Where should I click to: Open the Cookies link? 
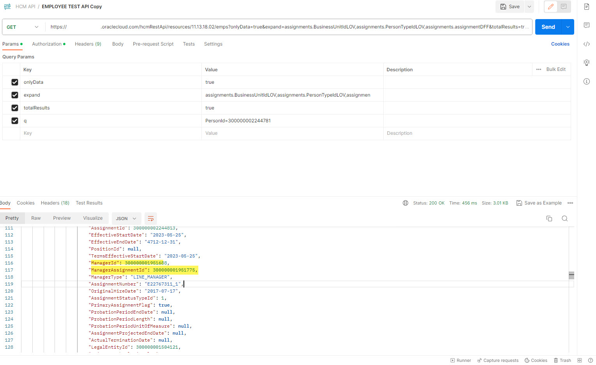pos(560,44)
